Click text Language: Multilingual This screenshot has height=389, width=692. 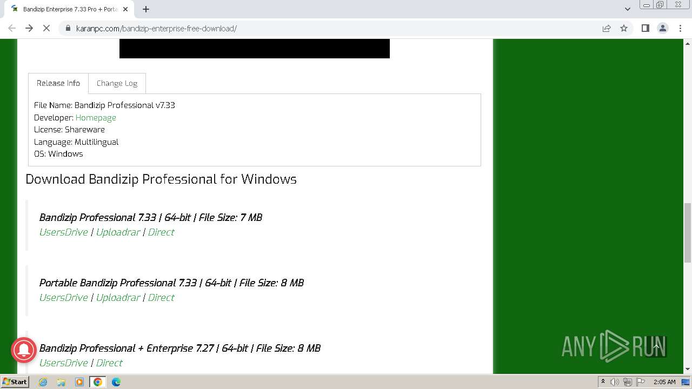[x=76, y=142]
